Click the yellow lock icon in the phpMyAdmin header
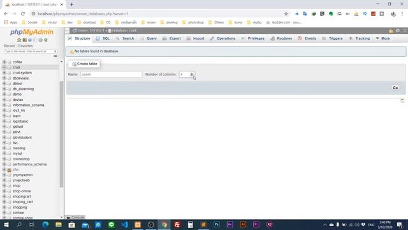This screenshot has width=408, height=230. (391, 31)
